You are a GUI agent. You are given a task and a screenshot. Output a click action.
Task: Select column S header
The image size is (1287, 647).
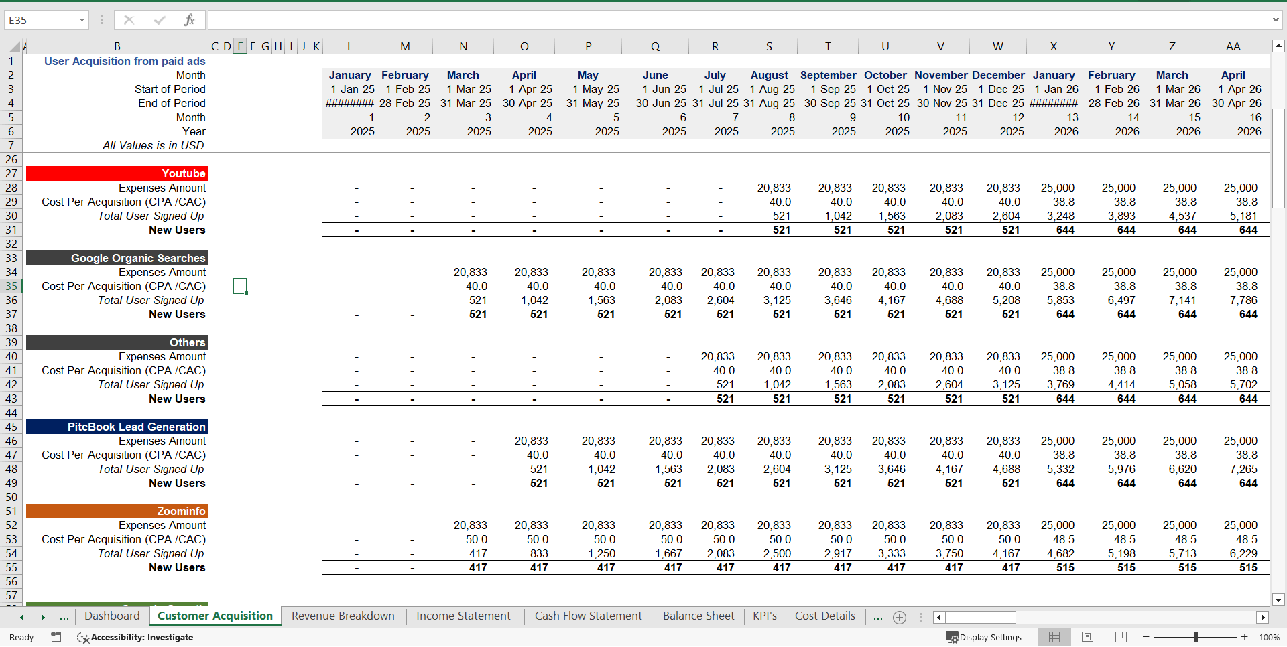tap(769, 46)
